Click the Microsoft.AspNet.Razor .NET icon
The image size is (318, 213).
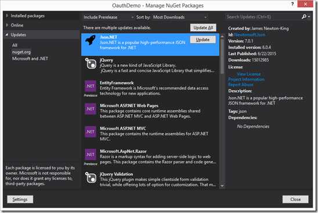(x=91, y=154)
